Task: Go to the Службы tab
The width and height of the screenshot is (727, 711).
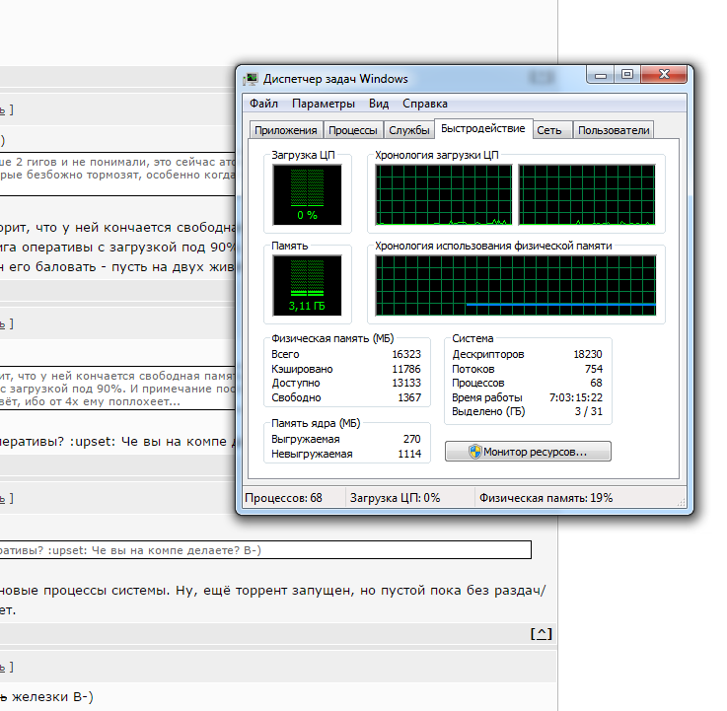Action: tap(408, 130)
